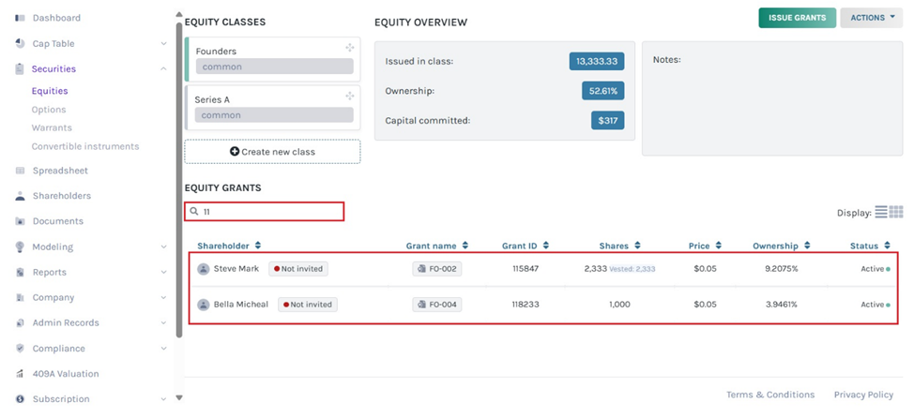
Task: Click the Documents folder icon
Action: click(x=21, y=221)
